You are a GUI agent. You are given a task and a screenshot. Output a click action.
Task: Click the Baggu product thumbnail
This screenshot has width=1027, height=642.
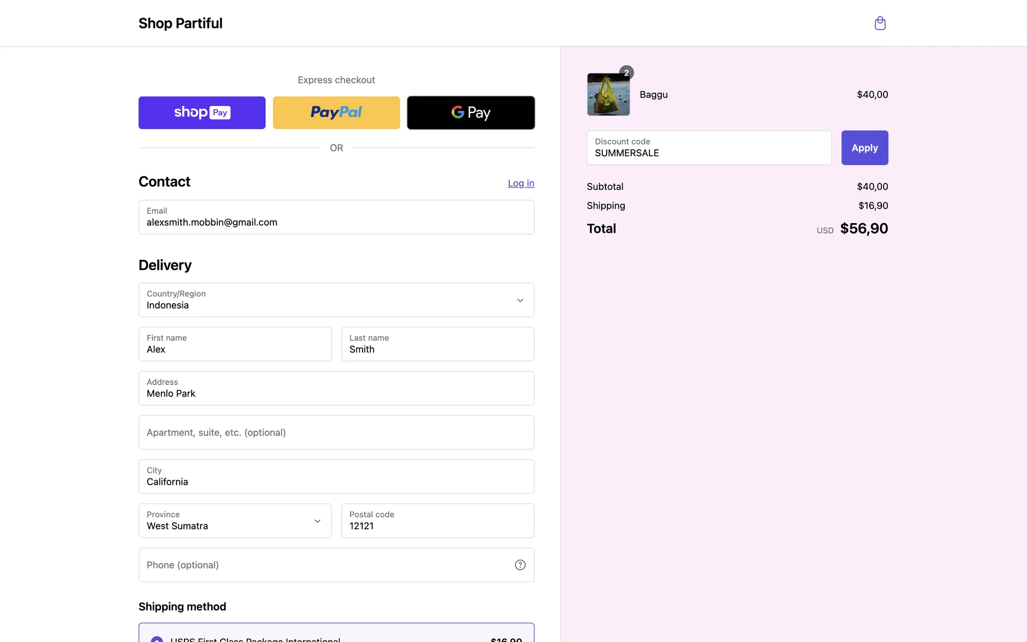[x=608, y=95]
